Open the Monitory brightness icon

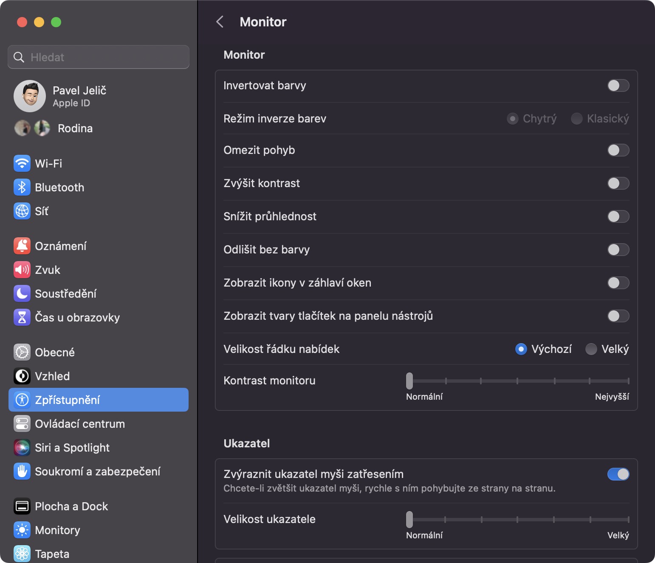pos(22,530)
